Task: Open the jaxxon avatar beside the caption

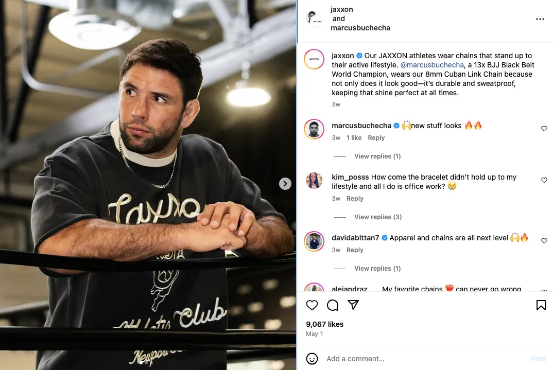Action: [x=314, y=59]
